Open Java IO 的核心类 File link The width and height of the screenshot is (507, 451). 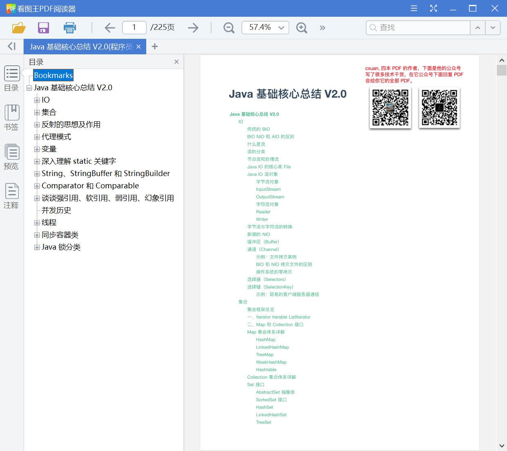[x=269, y=167]
